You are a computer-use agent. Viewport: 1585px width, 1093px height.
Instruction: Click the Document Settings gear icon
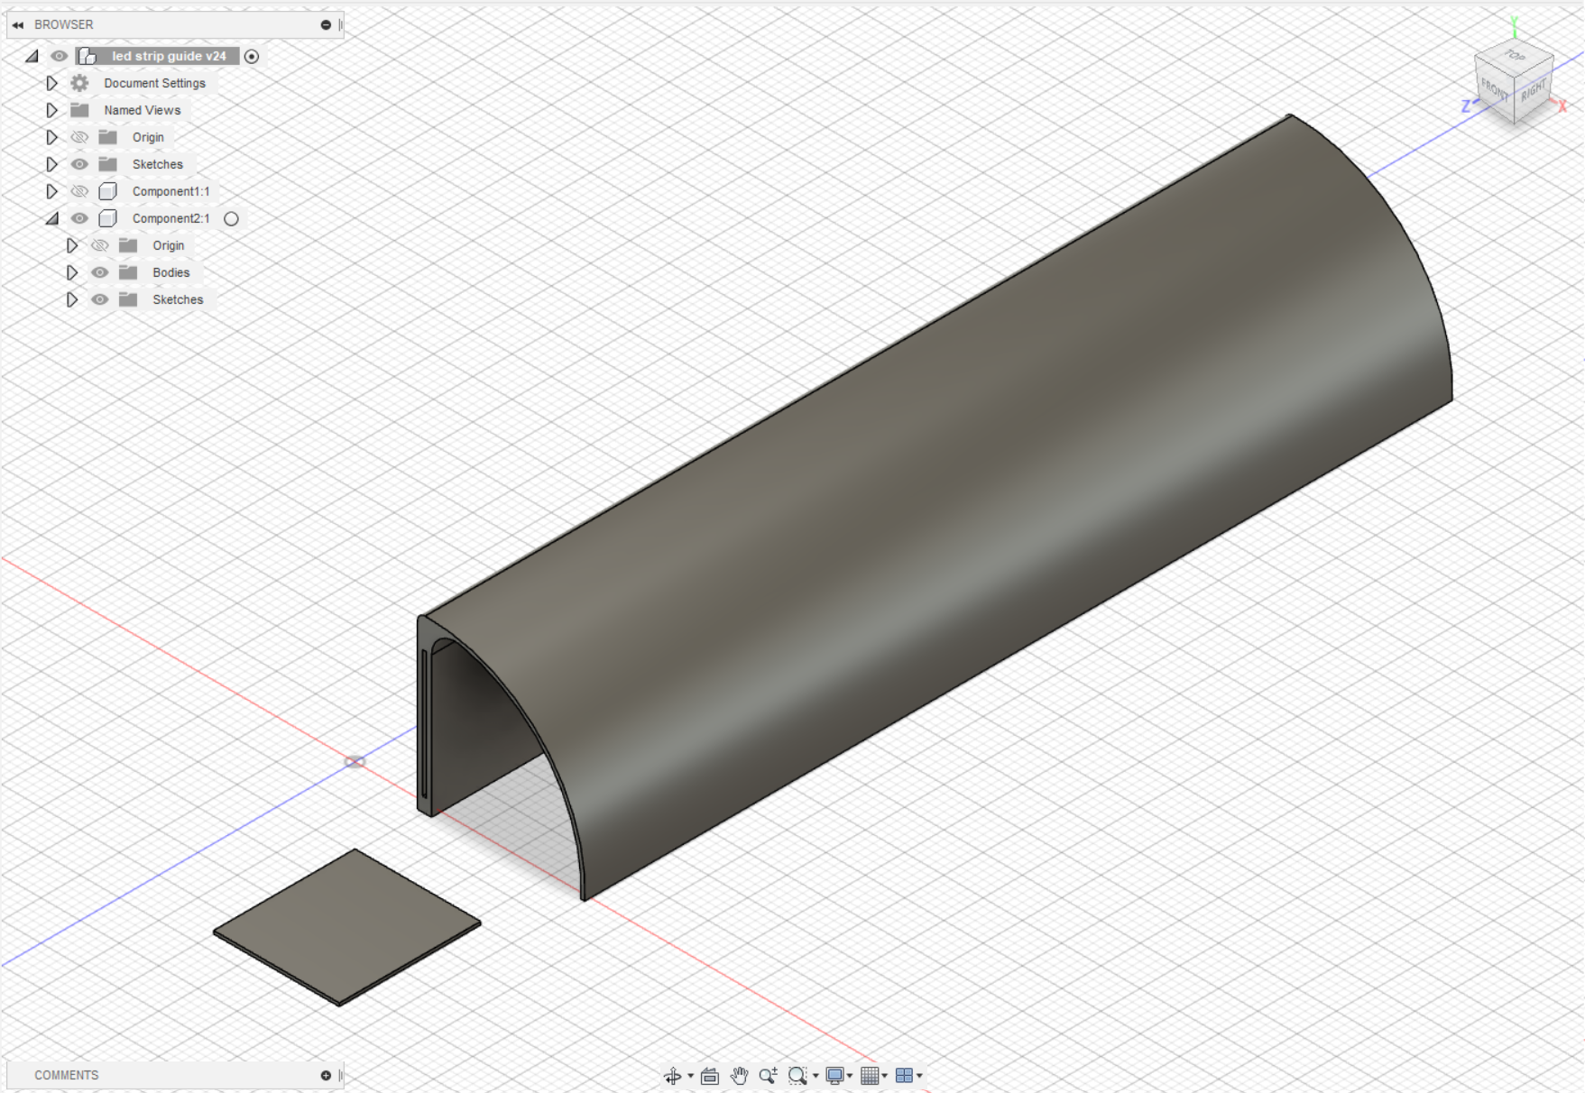click(x=79, y=83)
